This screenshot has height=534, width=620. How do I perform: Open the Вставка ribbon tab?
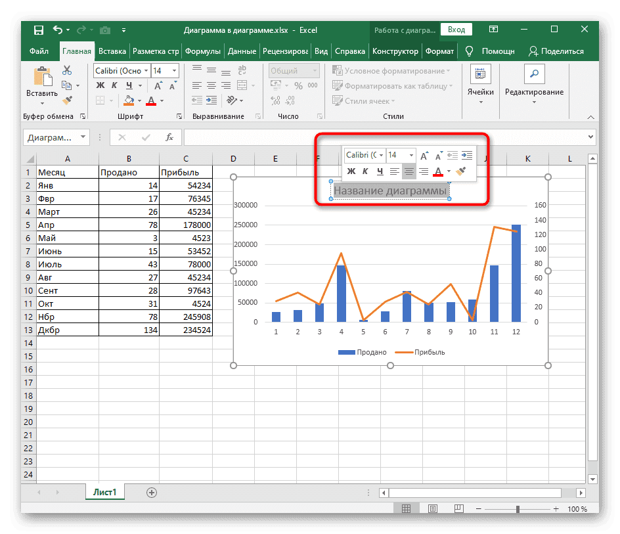[112, 51]
